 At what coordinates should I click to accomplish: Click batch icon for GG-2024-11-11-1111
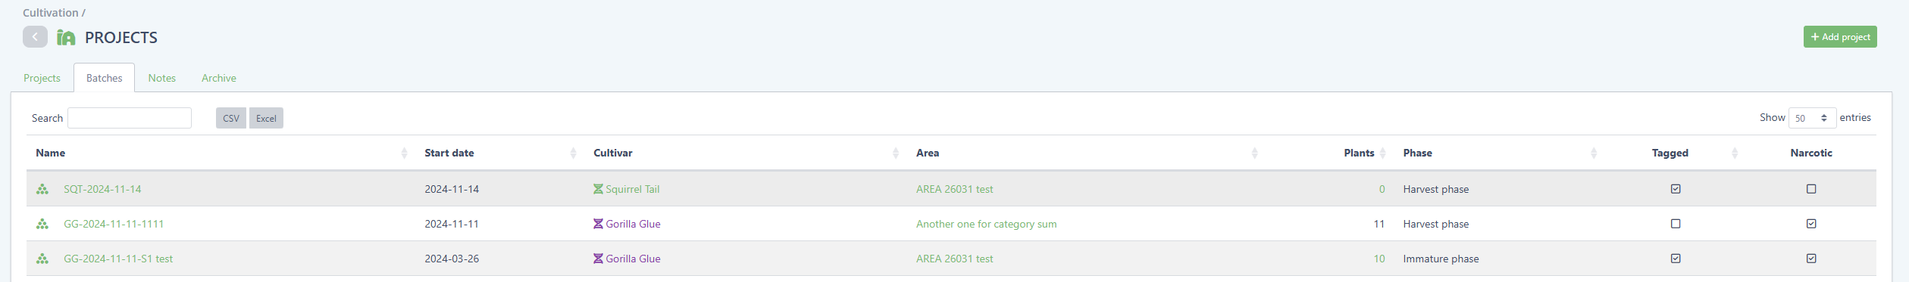(x=42, y=224)
